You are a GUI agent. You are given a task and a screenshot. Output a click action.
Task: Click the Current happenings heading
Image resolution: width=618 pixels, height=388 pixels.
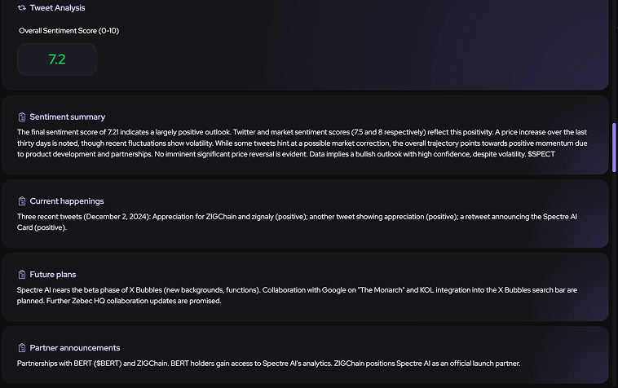pyautogui.click(x=67, y=201)
